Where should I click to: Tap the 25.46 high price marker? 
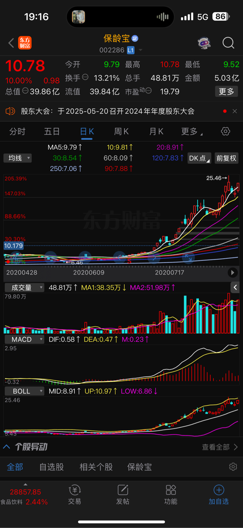(x=217, y=178)
